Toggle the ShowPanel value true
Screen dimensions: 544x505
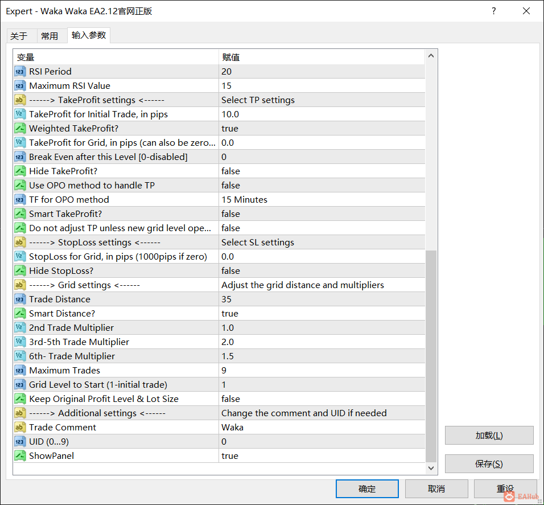click(x=322, y=455)
